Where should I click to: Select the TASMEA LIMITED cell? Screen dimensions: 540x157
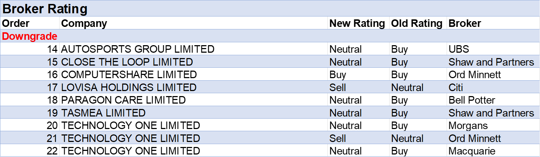pyautogui.click(x=103, y=113)
